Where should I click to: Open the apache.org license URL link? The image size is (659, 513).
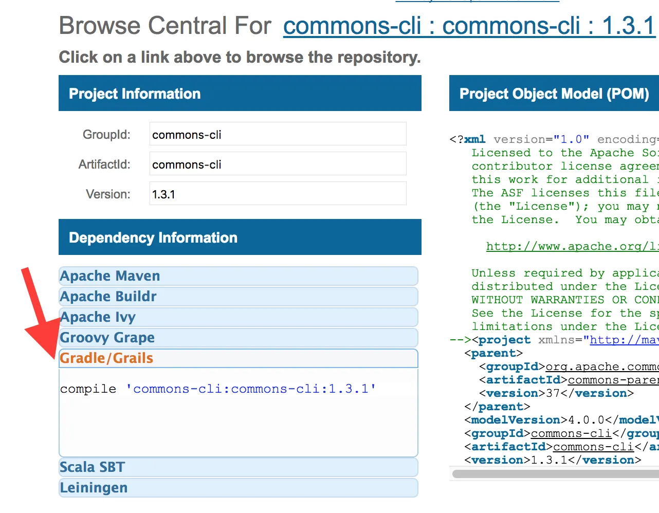click(572, 247)
